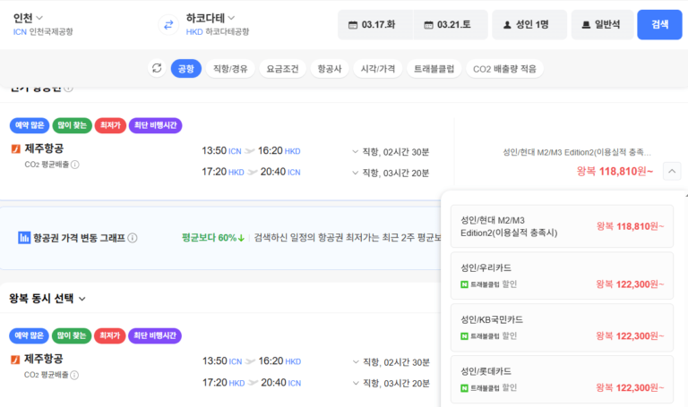This screenshot has height=407, width=688.
Task: Click the calendar icon on 03.17.화 date
Action: click(353, 25)
